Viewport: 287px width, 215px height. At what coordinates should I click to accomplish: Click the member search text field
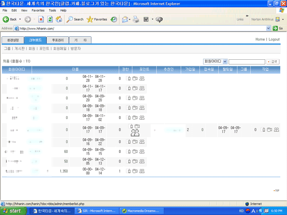coord(246,62)
